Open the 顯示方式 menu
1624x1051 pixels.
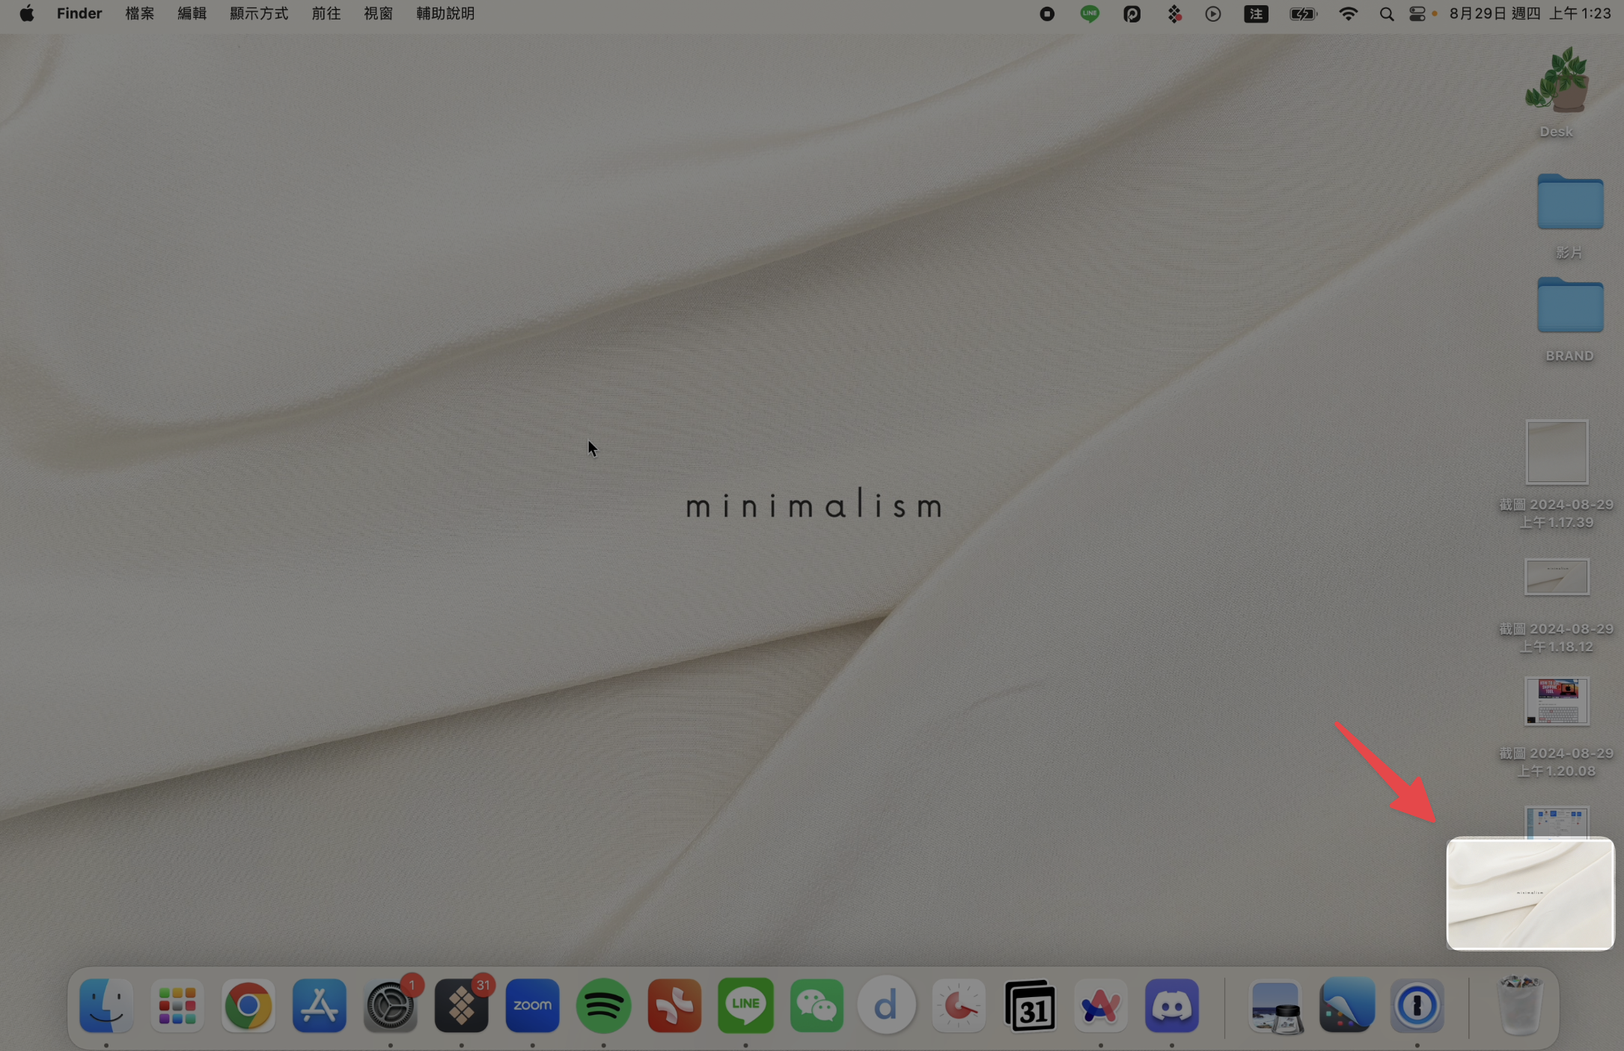[x=259, y=13]
